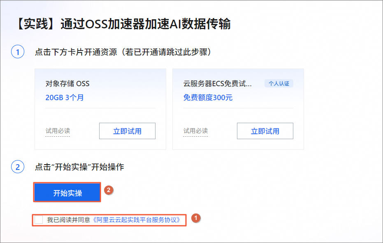Click 立即试用 on the ECS free trial card
Image resolution: width=383 pixels, height=243 pixels.
pos(265,131)
